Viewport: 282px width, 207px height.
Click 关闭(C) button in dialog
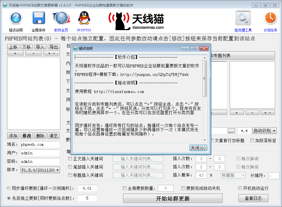pyautogui.click(x=198, y=148)
